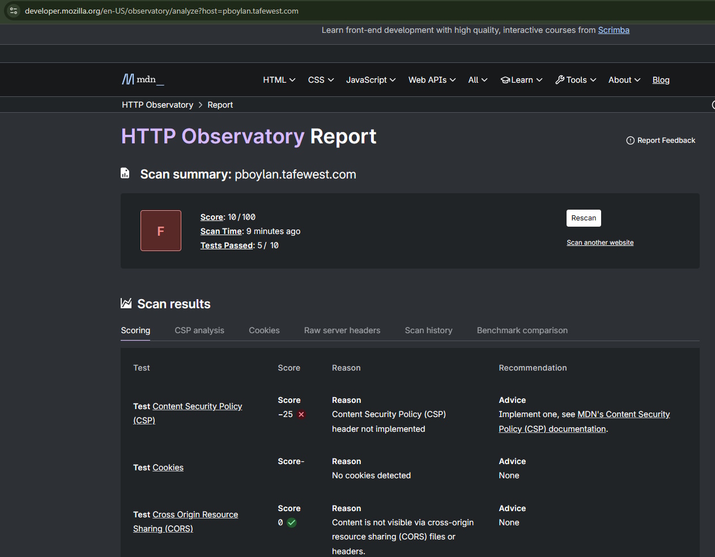Follow the Scan another website link

(x=600, y=243)
